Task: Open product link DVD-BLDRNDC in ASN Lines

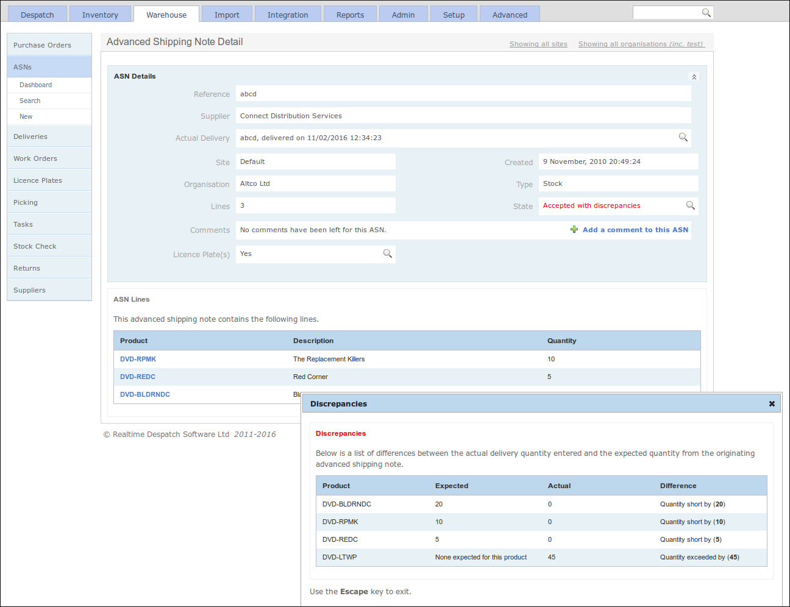Action: point(145,394)
